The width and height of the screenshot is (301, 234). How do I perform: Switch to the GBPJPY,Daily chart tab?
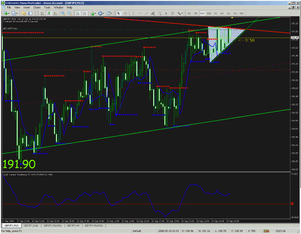[31, 226]
